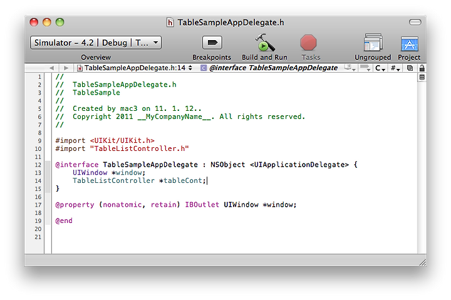Go forward in file history
Screen dimensions: 451x300
[x=66, y=68]
